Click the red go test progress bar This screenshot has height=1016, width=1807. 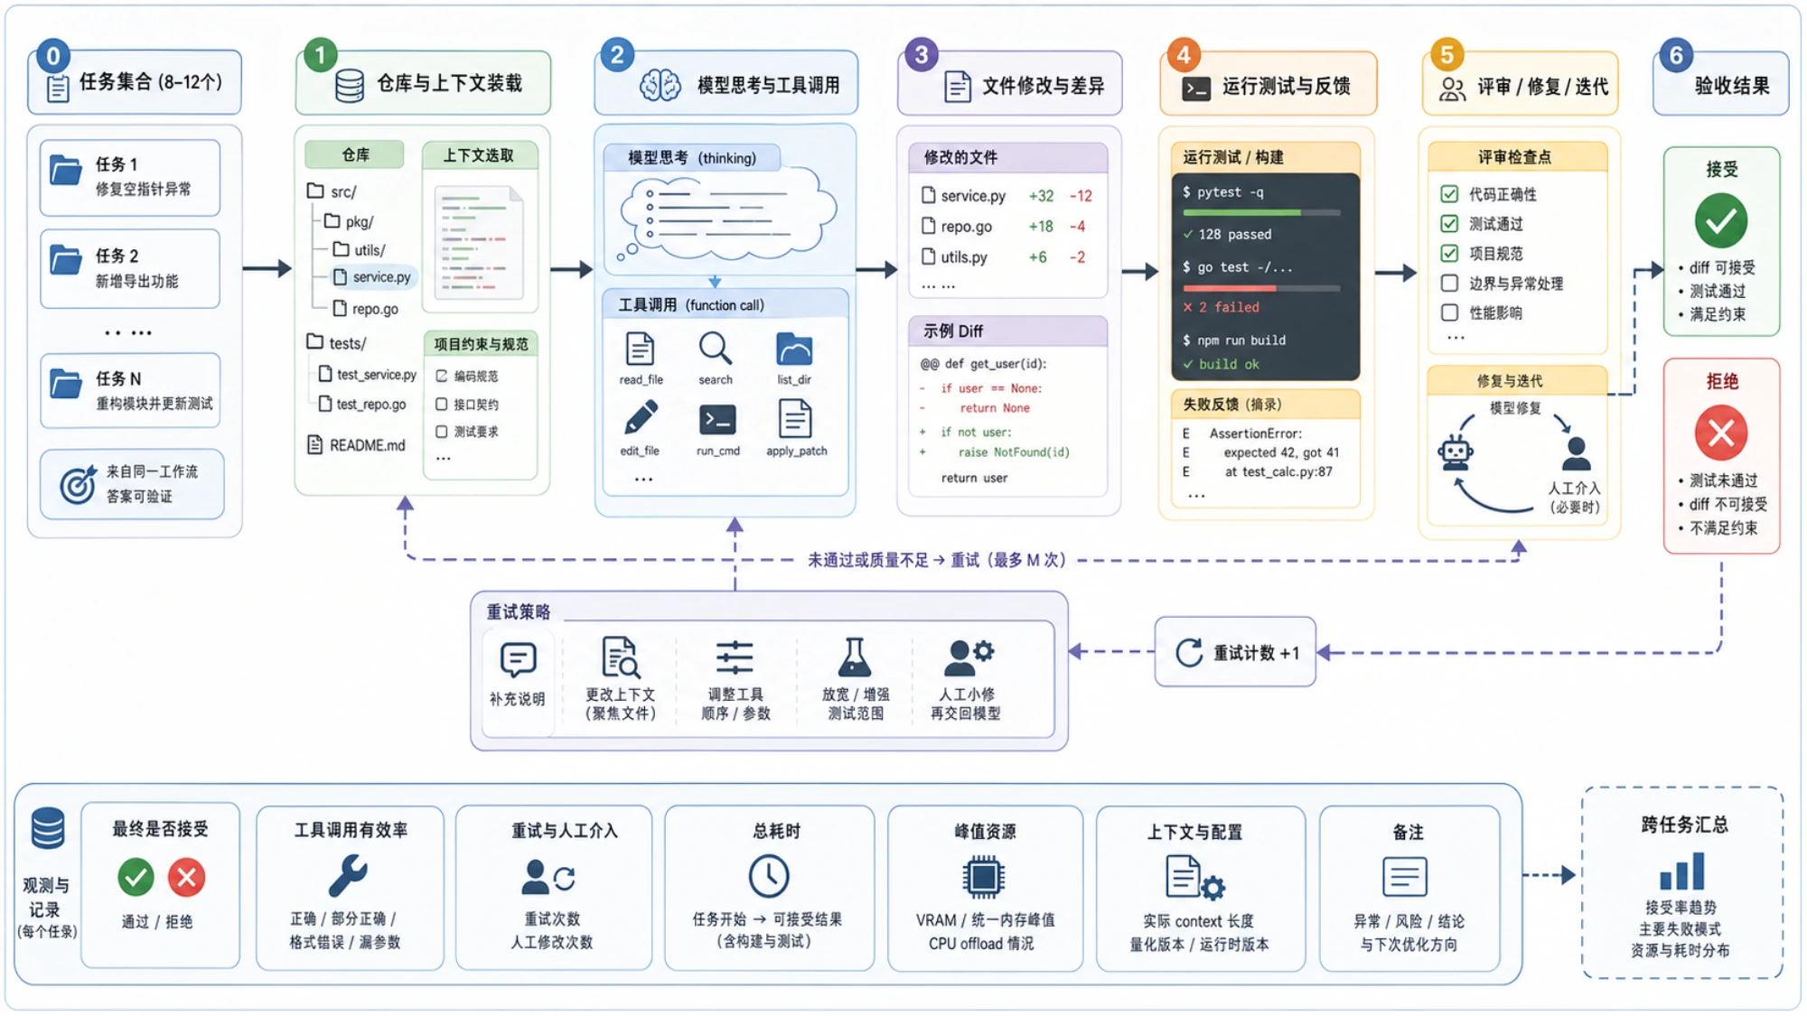click(x=1261, y=288)
